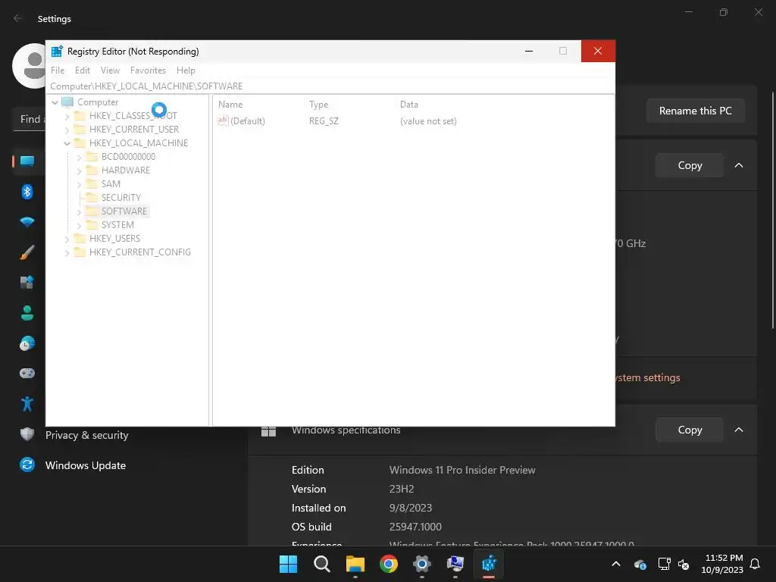This screenshot has width=776, height=582.
Task: Click the Settings back arrow
Action: tap(18, 18)
